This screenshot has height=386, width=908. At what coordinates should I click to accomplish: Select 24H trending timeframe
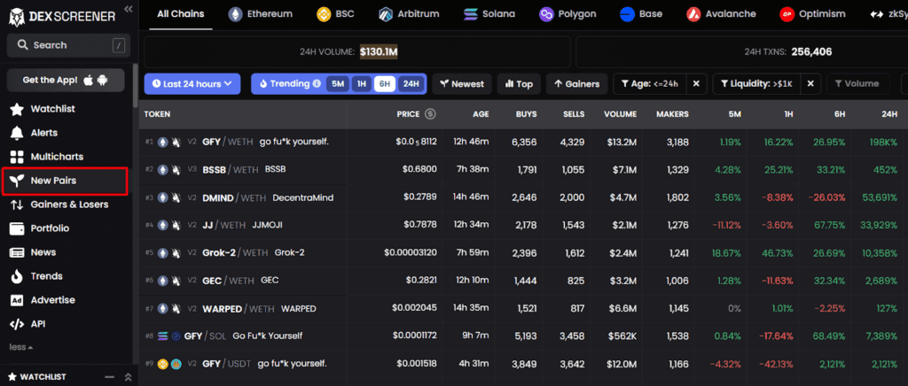click(411, 84)
